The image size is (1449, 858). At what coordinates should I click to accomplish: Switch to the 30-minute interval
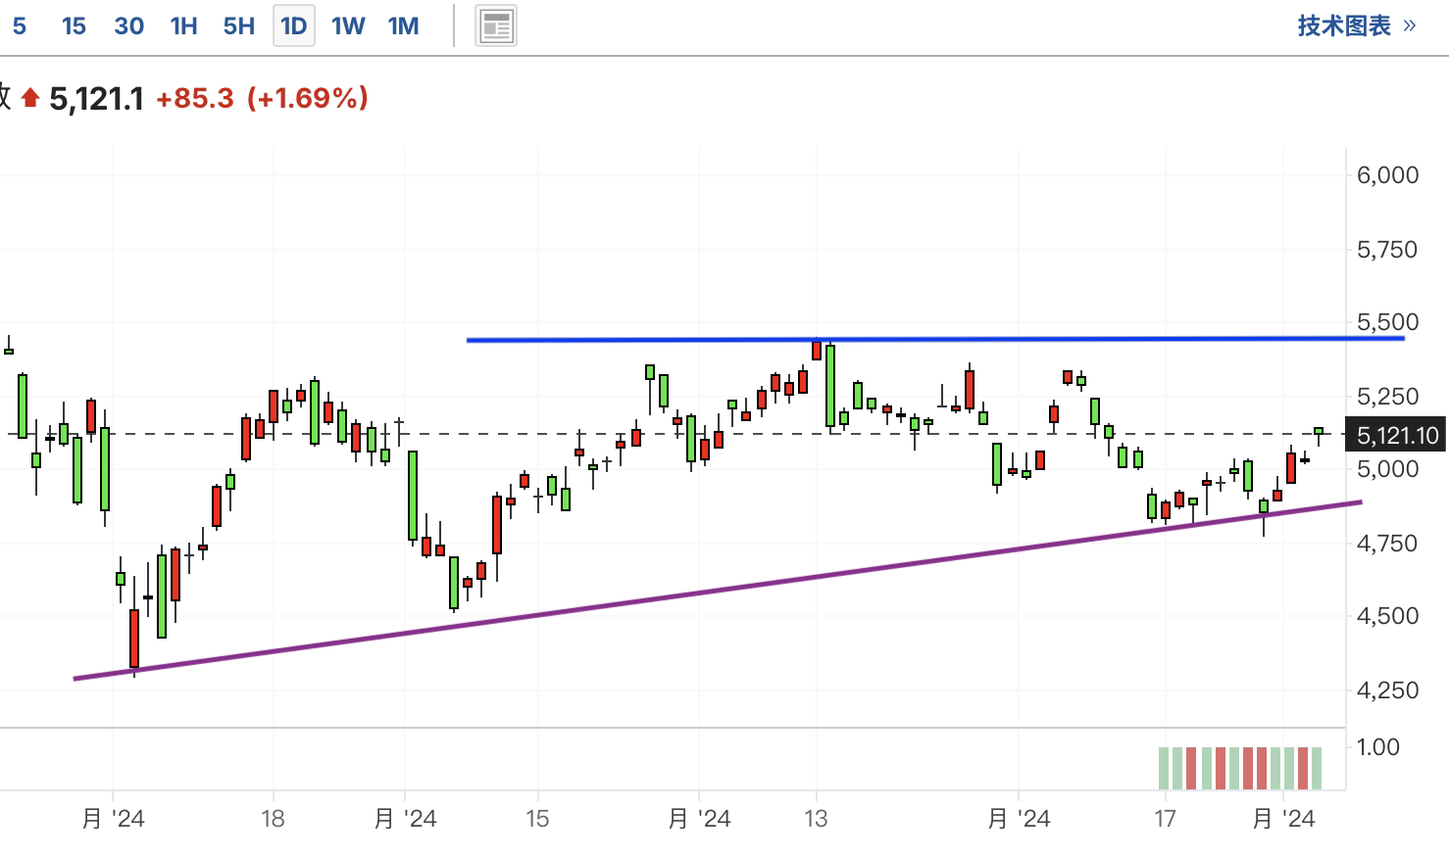(x=128, y=26)
